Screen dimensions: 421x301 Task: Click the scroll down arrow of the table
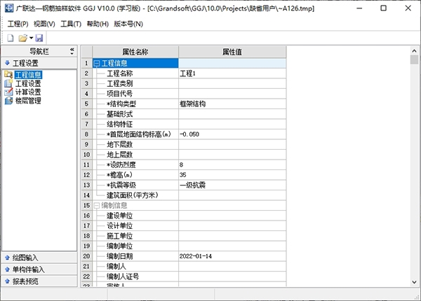coord(414,282)
